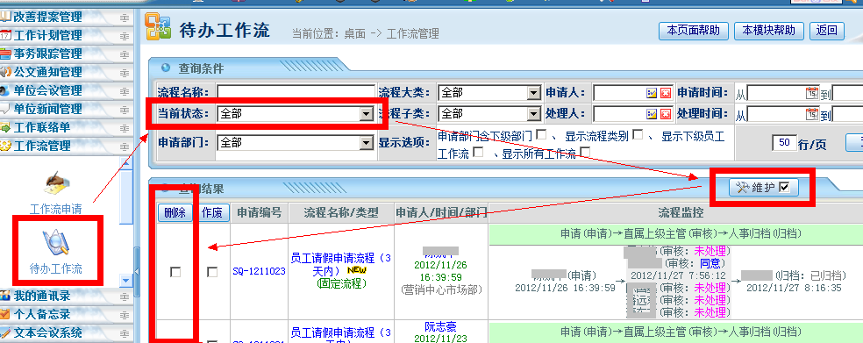Clear the 申请人 field with red icon

(666, 93)
